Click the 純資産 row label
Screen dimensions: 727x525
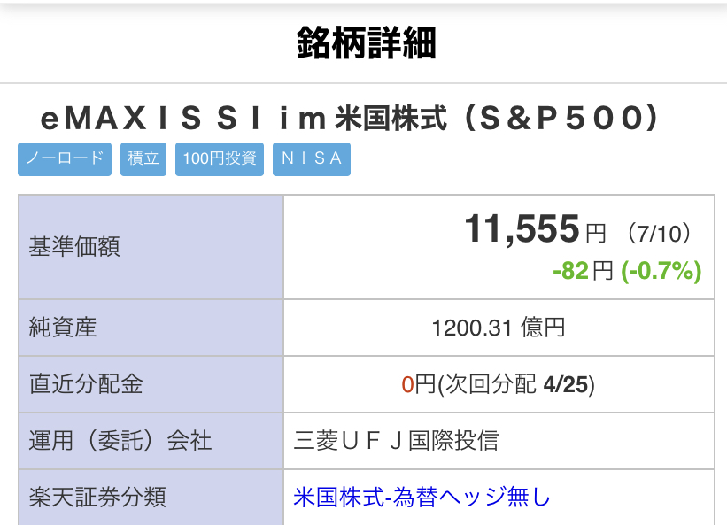point(63,328)
